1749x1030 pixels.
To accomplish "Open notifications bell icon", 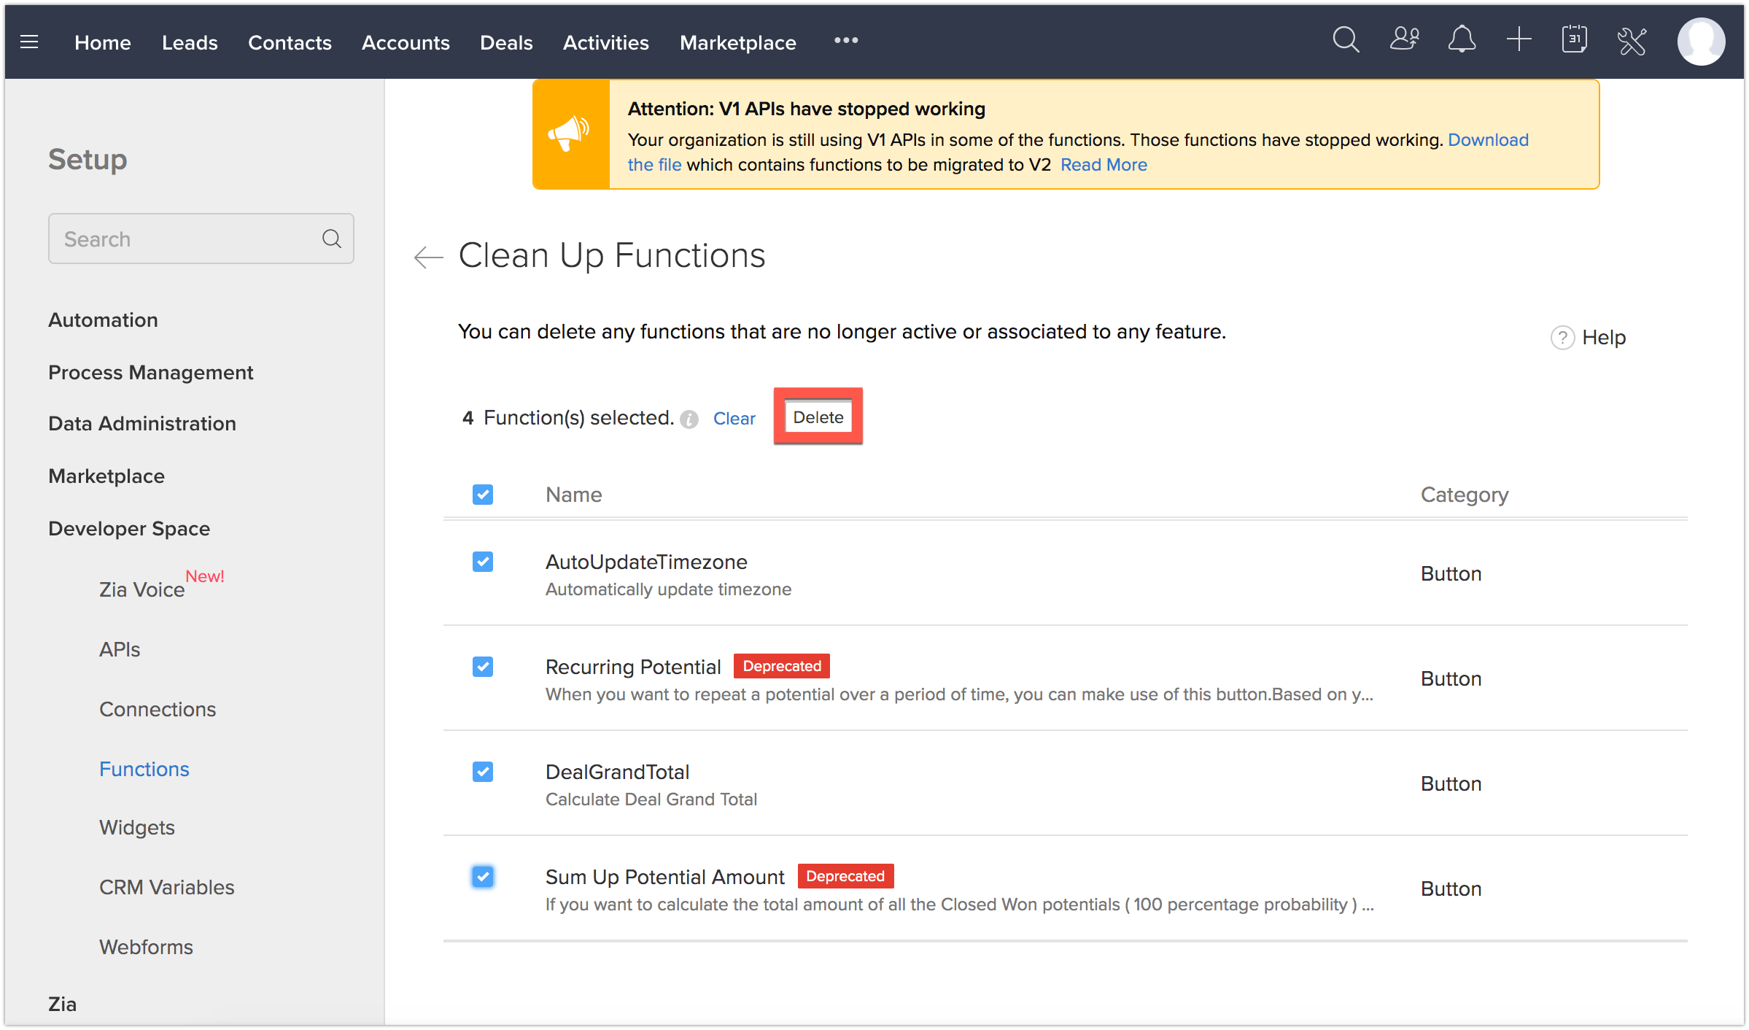I will point(1462,39).
